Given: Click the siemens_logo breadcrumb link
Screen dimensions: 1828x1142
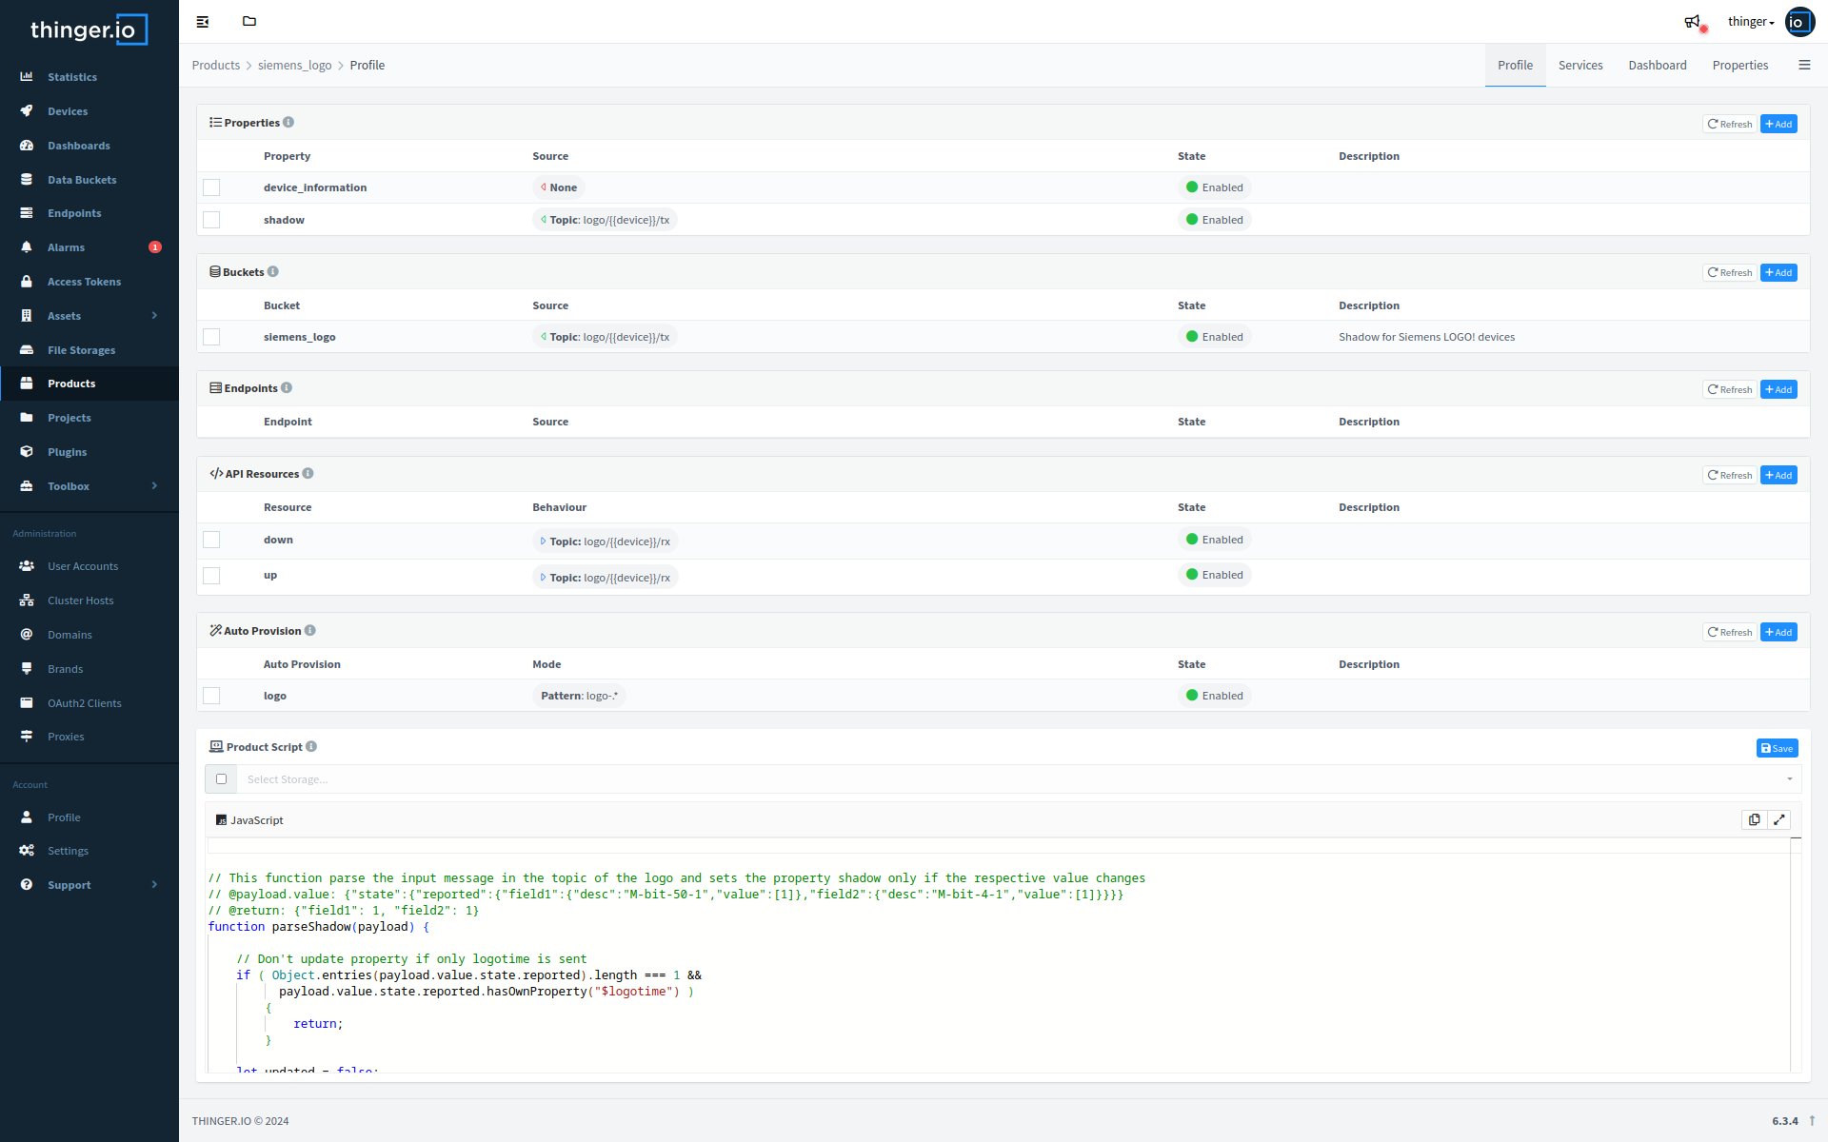Looking at the screenshot, I should [x=294, y=65].
